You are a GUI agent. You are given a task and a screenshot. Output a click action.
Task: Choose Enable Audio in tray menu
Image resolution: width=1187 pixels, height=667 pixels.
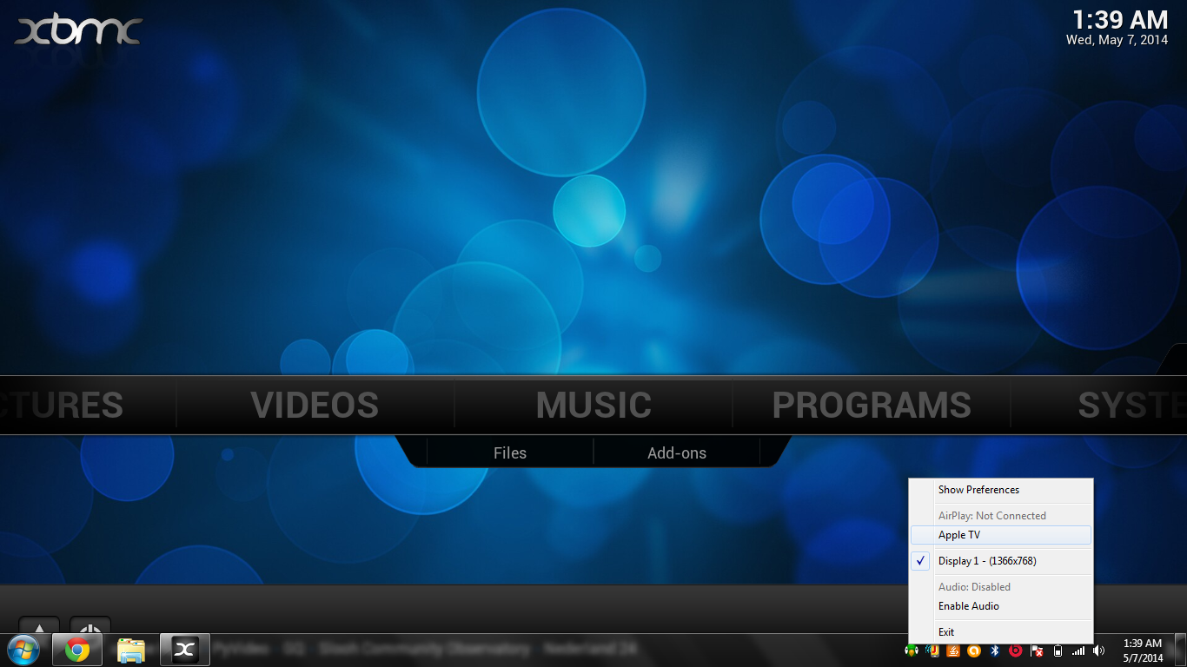coord(1001,606)
